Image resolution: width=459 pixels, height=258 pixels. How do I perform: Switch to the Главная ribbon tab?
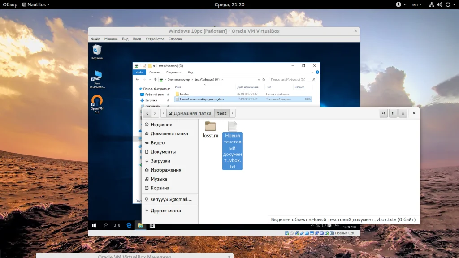pos(154,72)
